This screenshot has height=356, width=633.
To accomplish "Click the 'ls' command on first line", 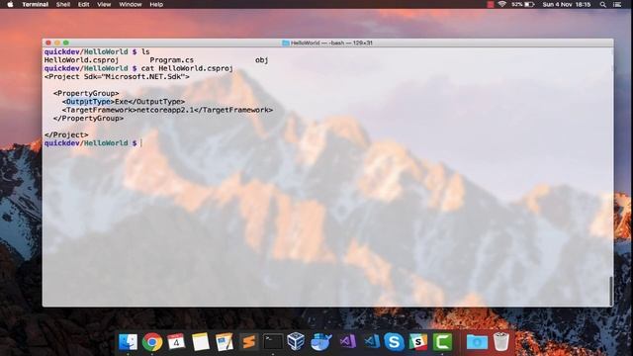I will click(145, 51).
